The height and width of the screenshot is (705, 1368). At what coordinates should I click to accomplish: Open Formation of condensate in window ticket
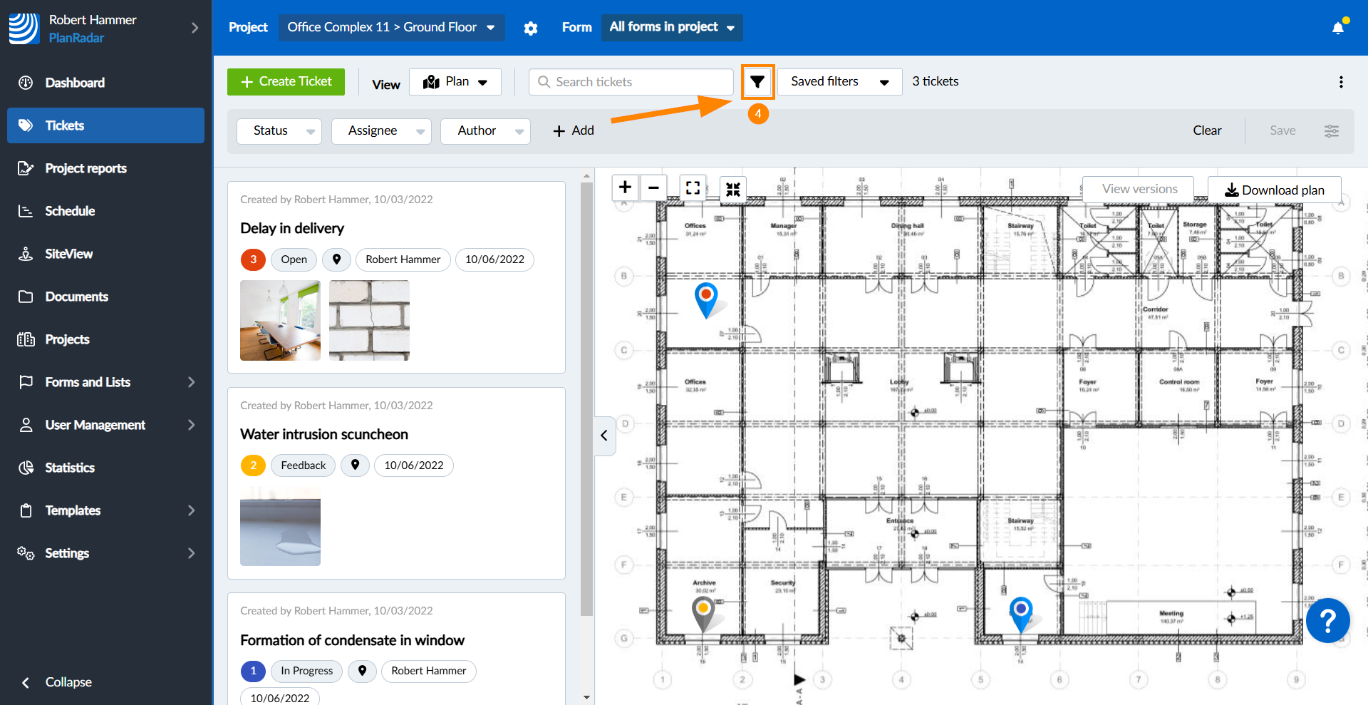coord(352,640)
